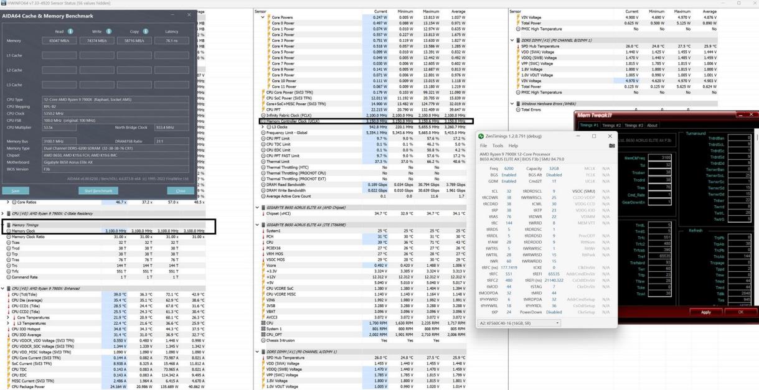Open the About tab in MemTweakIt
Image resolution: width=759 pixels, height=390 pixels.
[652, 125]
